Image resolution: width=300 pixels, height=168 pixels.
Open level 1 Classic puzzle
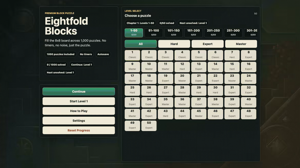[132, 55]
